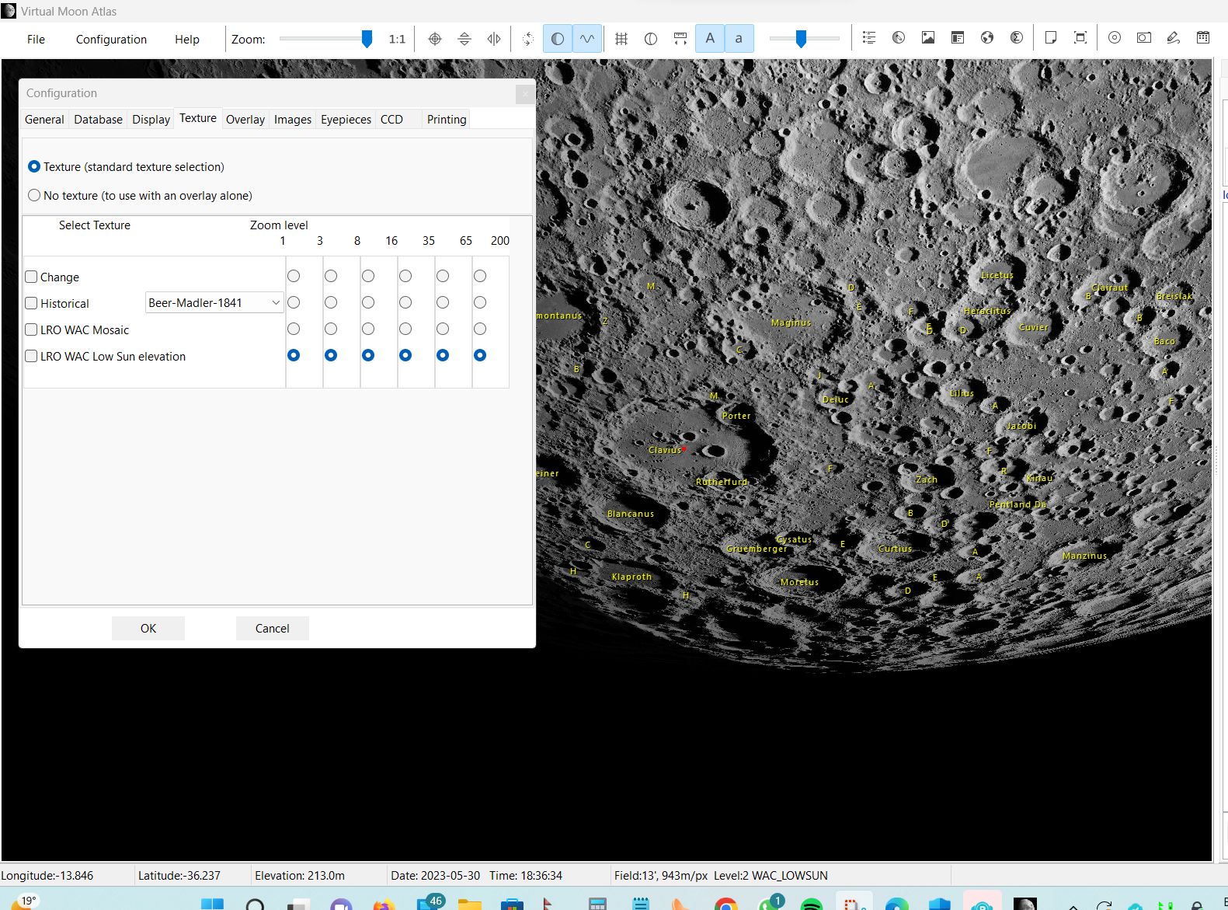Switch to the Printing tab
This screenshot has height=910, width=1228.
click(x=447, y=120)
